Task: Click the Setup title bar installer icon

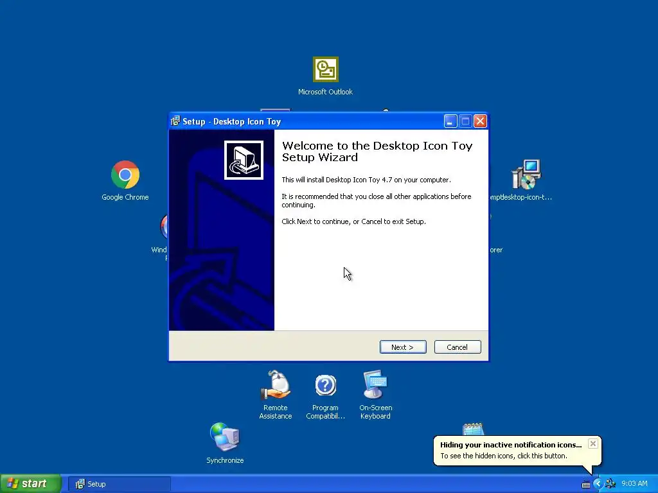Action: point(175,121)
